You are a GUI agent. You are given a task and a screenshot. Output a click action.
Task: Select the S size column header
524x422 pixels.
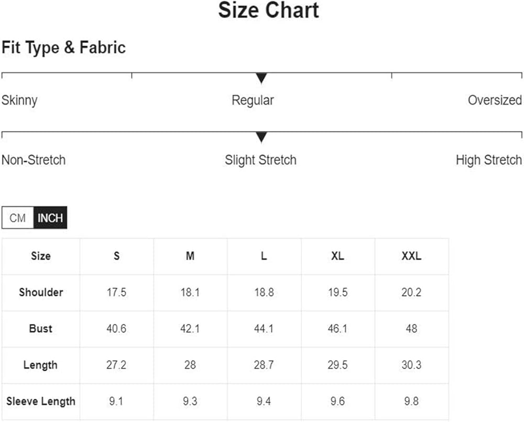click(116, 256)
